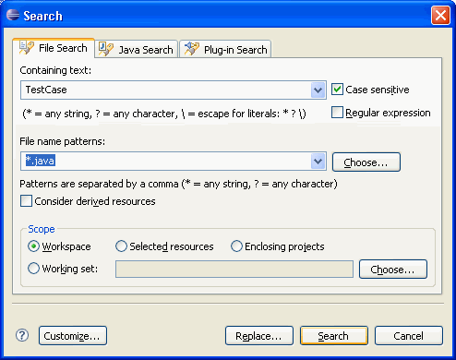The image size is (456, 360).
Task: Click the Eclipse icon in title bar
Action: click(x=13, y=15)
